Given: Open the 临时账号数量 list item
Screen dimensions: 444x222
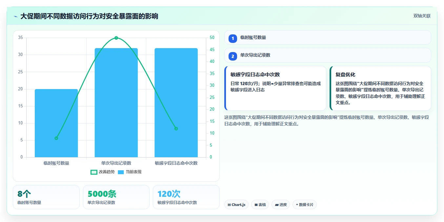Looking at the screenshot, I should 328,37.
